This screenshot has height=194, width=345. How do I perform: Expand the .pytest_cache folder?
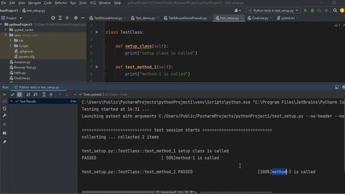[x=6, y=30]
